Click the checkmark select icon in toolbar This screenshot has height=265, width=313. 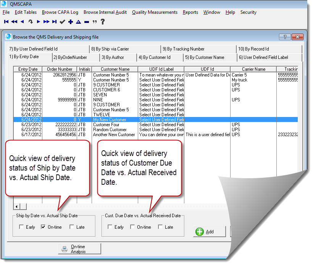coord(63,22)
